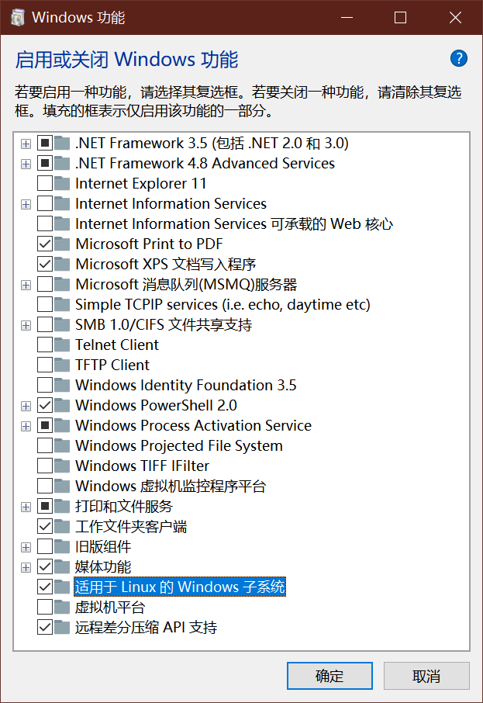Expand SMB 1.0/CIFS 文件共享支持 node

coord(26,325)
